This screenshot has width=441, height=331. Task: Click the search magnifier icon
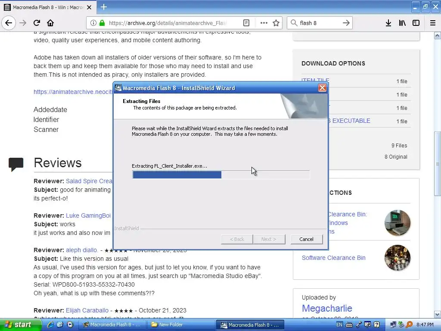tap(294, 23)
